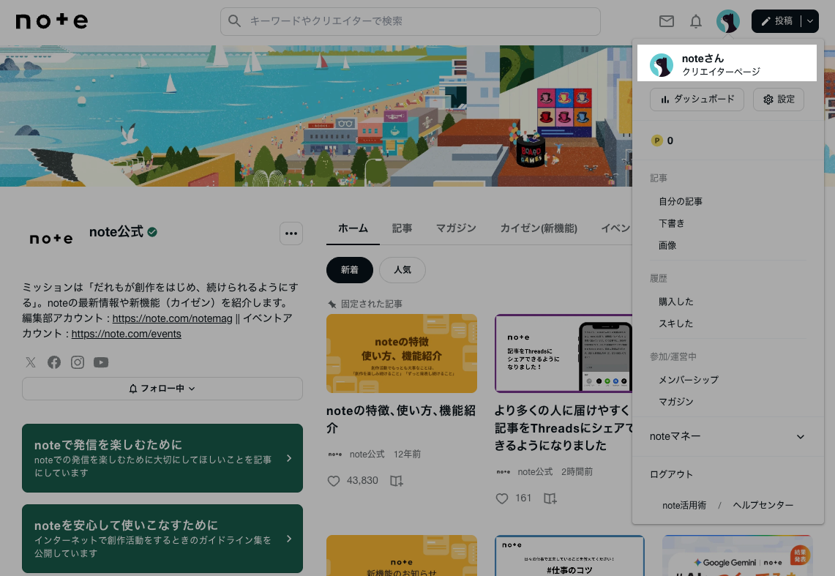The width and height of the screenshot is (835, 576).
Task: Open the messages envelope icon
Action: click(x=666, y=21)
